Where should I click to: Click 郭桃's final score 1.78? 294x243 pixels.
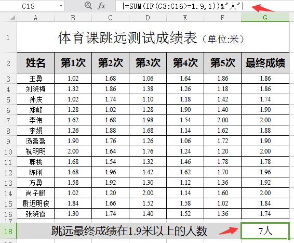tap(265, 162)
